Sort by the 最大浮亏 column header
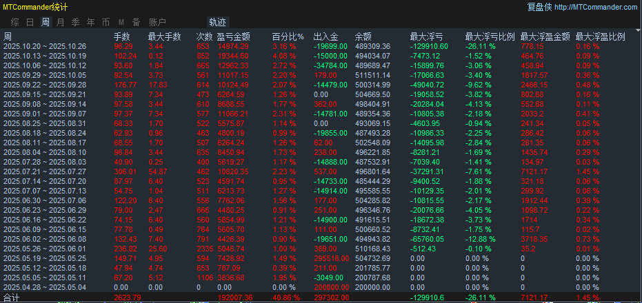Screen dimensions: 642x303 [427, 36]
